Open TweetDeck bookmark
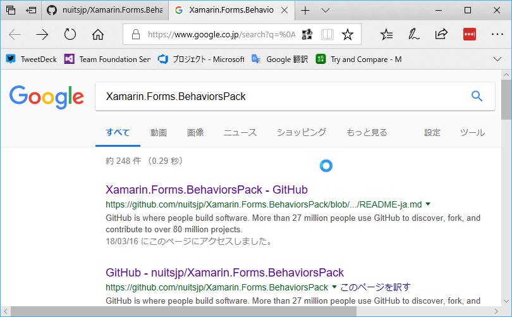The width and height of the screenshot is (512, 317). [32, 59]
